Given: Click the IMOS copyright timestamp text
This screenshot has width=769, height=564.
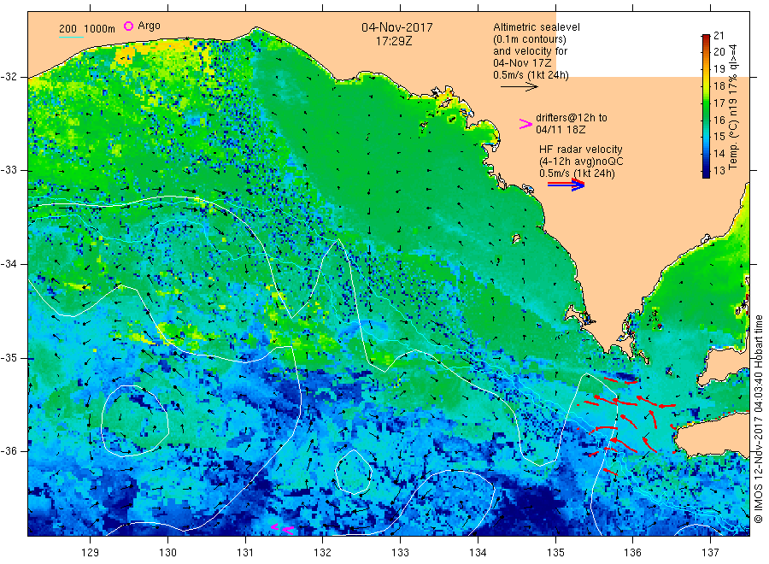Looking at the screenshot, I should (x=759, y=419).
